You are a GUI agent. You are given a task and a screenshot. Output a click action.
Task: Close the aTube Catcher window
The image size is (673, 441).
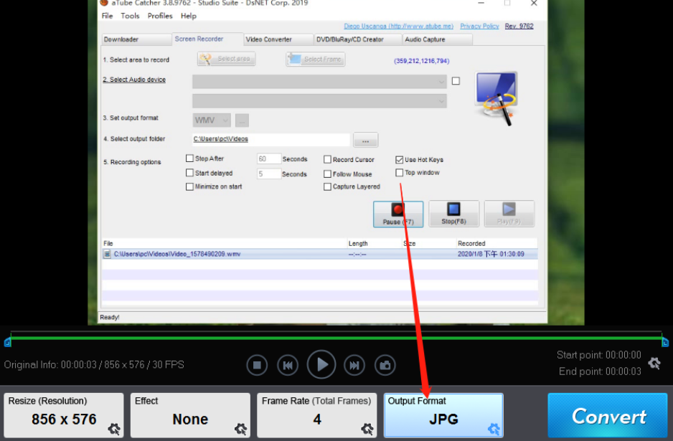(x=534, y=3)
